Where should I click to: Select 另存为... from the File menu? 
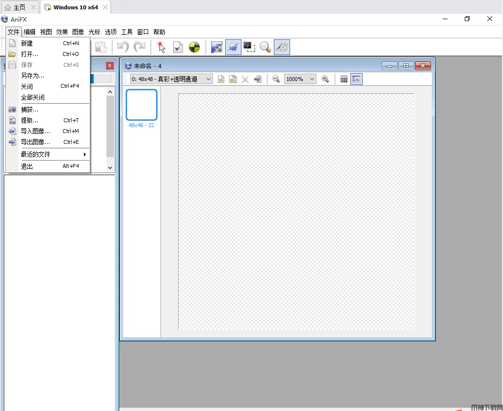click(32, 76)
